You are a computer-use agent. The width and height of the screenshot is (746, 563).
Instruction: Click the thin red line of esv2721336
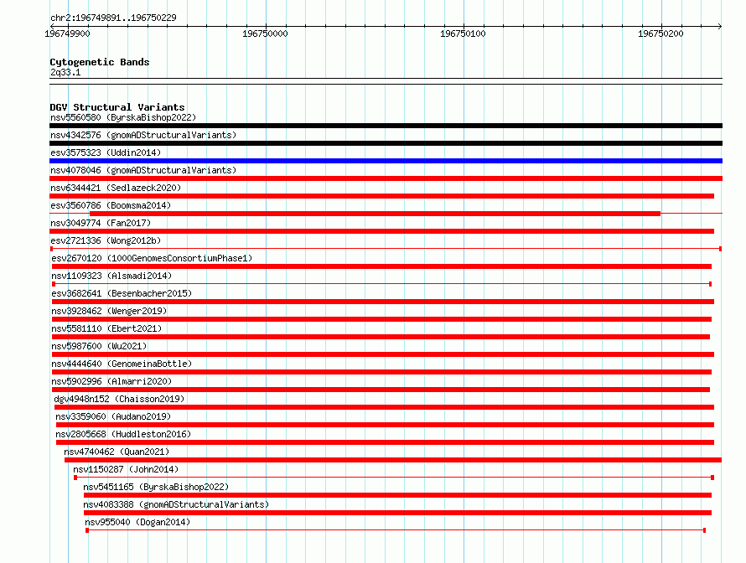click(386, 249)
